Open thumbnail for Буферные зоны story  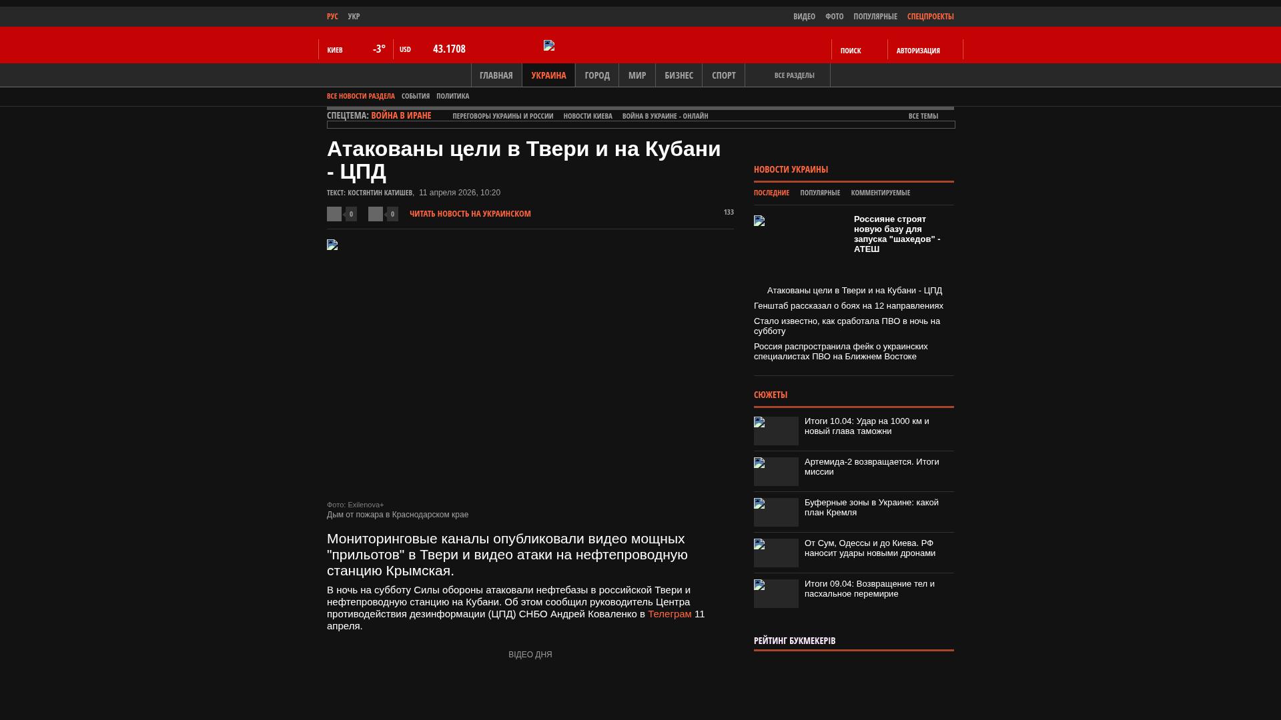pyautogui.click(x=776, y=512)
